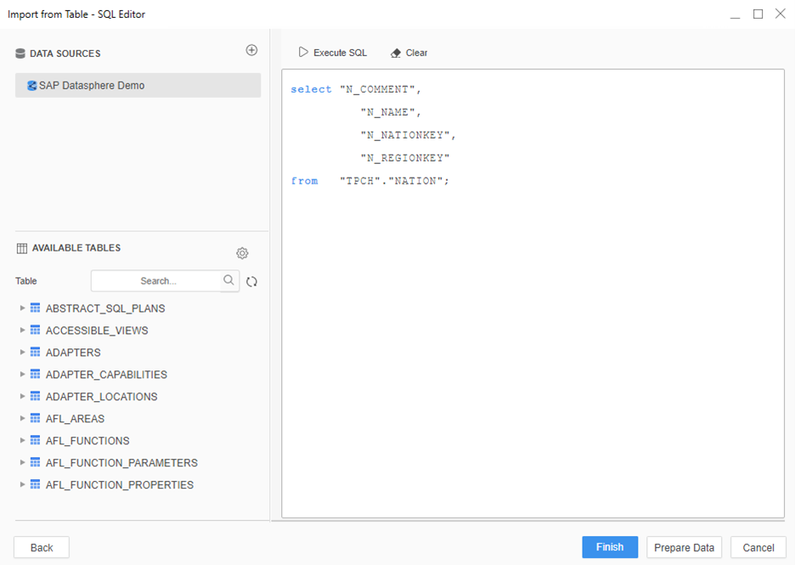This screenshot has width=795, height=565.
Task: Select the AFL_FUNCTION_PARAMETERS table
Action: click(121, 463)
